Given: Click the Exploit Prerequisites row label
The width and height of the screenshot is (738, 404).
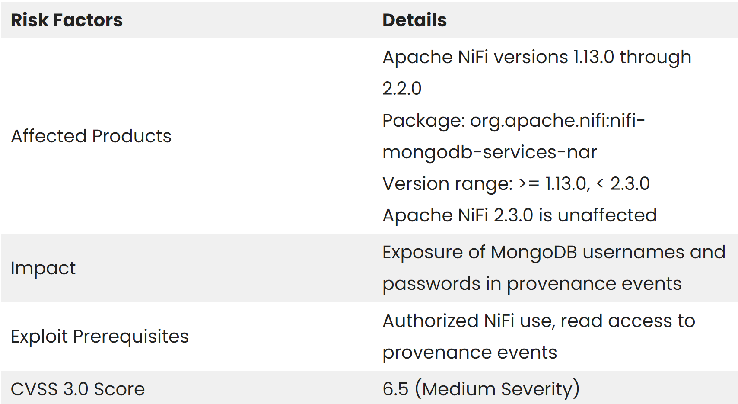Looking at the screenshot, I should coord(100,337).
